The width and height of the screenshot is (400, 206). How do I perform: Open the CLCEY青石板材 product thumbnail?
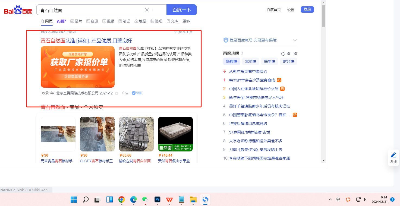(x=97, y=134)
